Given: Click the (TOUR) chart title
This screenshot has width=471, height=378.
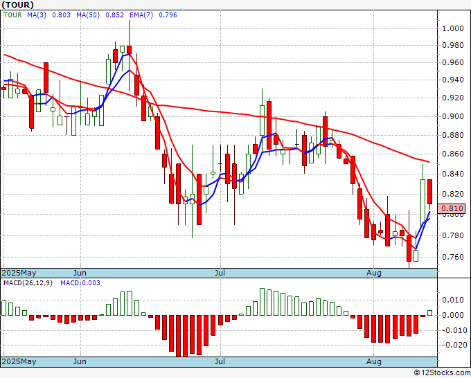Looking at the screenshot, I should [x=17, y=5].
